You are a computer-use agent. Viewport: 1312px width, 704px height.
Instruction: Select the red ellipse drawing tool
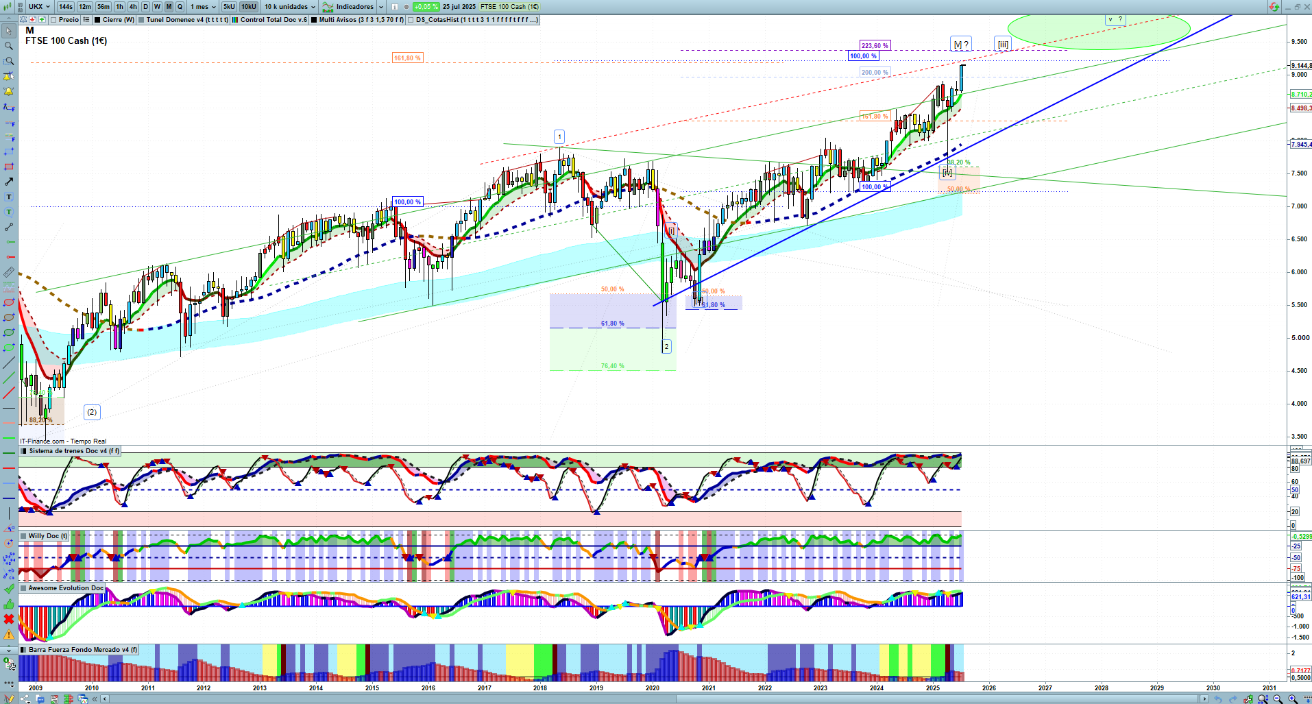(x=9, y=302)
